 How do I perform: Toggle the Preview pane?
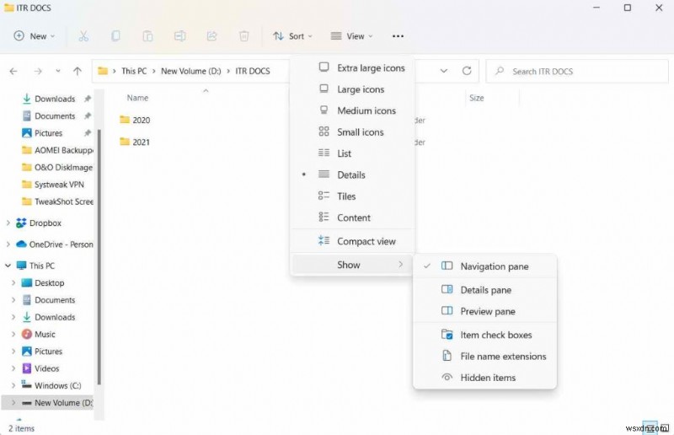485,311
